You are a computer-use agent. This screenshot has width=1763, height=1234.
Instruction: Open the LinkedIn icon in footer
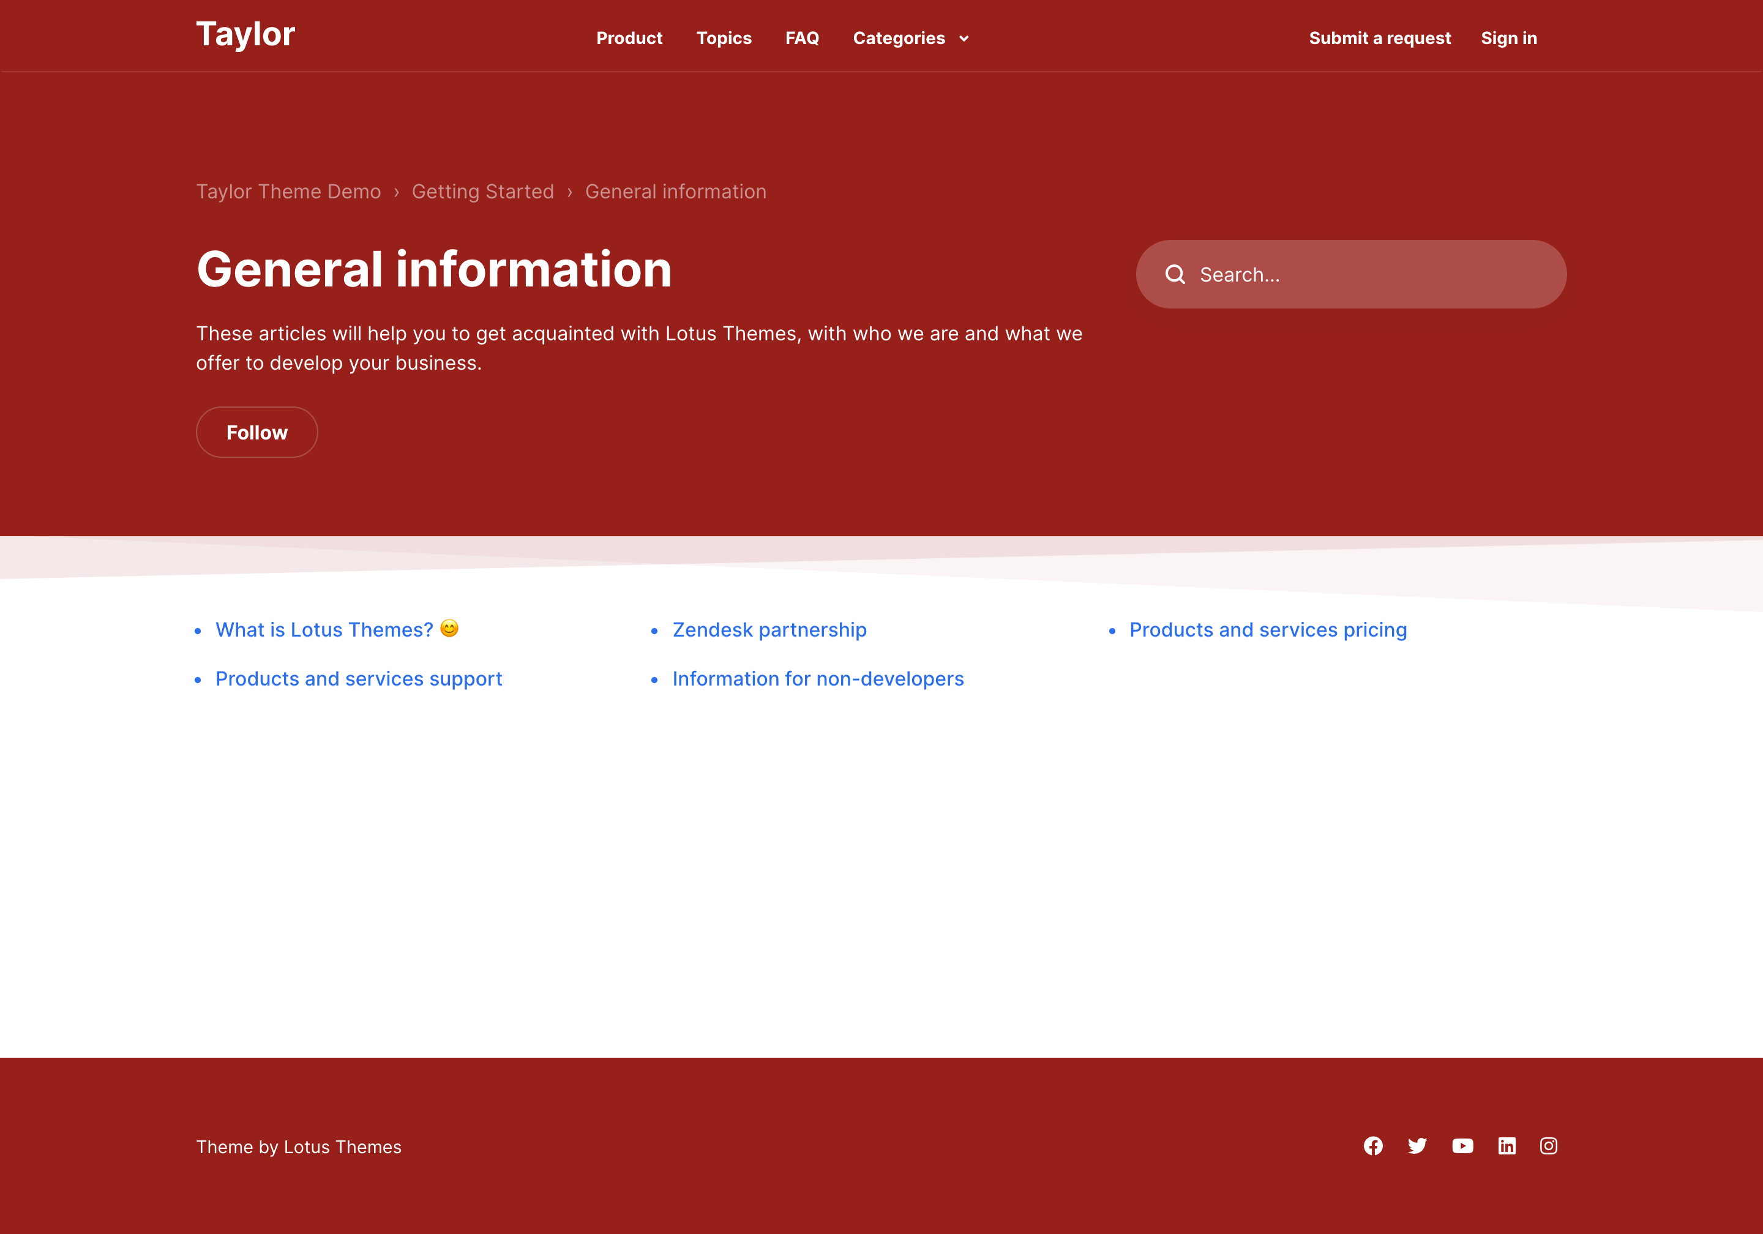1507,1146
